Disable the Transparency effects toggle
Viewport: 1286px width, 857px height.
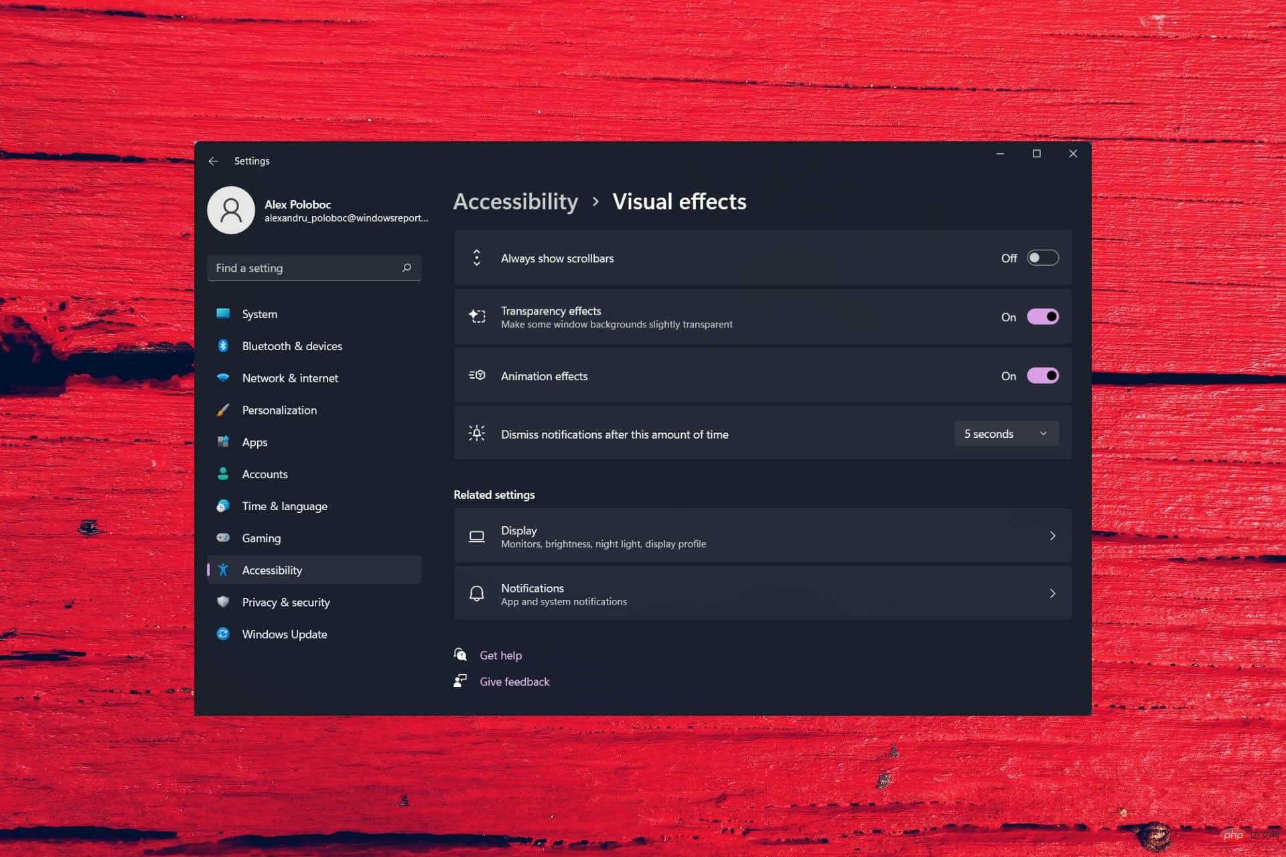click(x=1042, y=317)
